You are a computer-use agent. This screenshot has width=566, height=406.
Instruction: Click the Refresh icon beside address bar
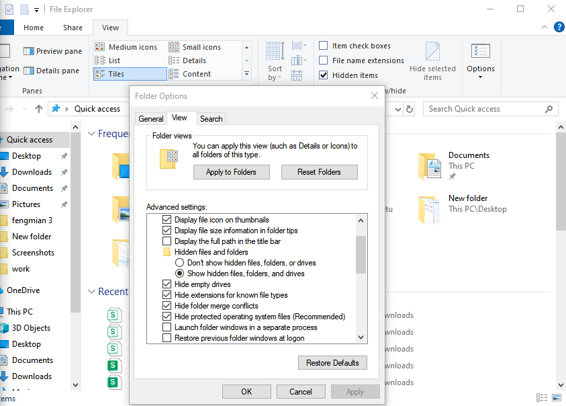[x=410, y=108]
